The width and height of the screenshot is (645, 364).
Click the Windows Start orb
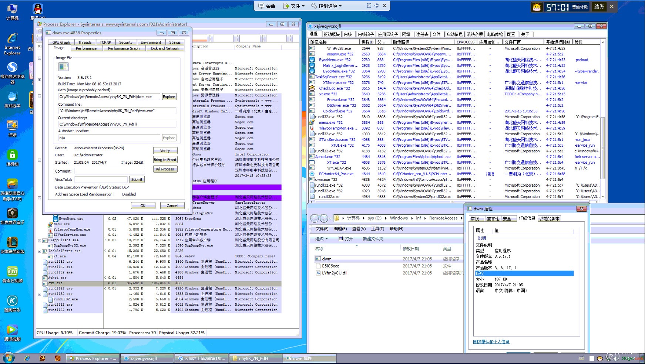click(9, 358)
